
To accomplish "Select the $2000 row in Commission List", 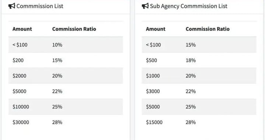I will [66, 76].
